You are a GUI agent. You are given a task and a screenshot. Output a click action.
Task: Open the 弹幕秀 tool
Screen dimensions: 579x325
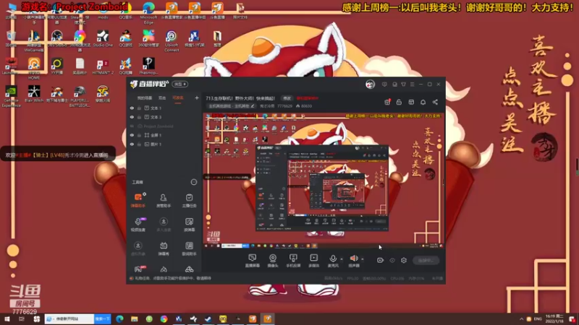coord(164,248)
